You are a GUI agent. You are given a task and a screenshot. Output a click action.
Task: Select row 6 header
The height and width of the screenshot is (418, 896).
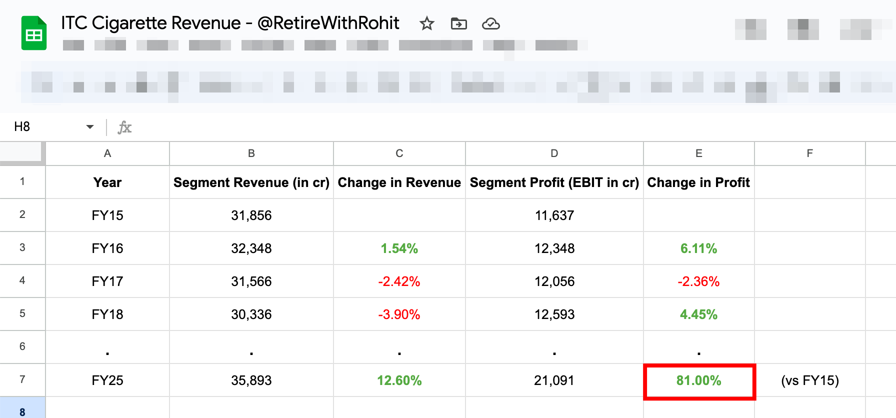(x=22, y=347)
